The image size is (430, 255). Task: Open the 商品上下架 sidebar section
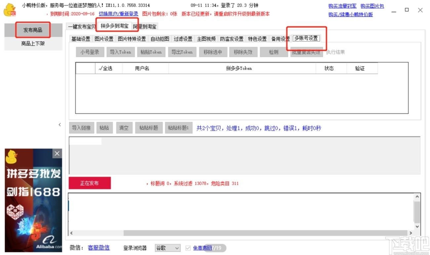33,44
